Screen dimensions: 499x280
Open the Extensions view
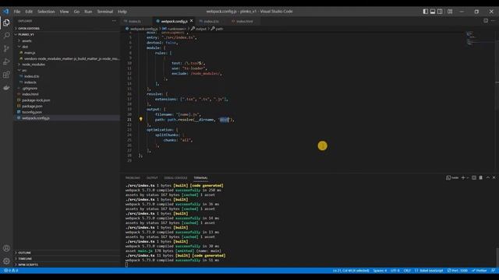point(6,75)
